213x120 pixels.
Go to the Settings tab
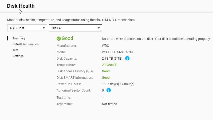[18, 56]
